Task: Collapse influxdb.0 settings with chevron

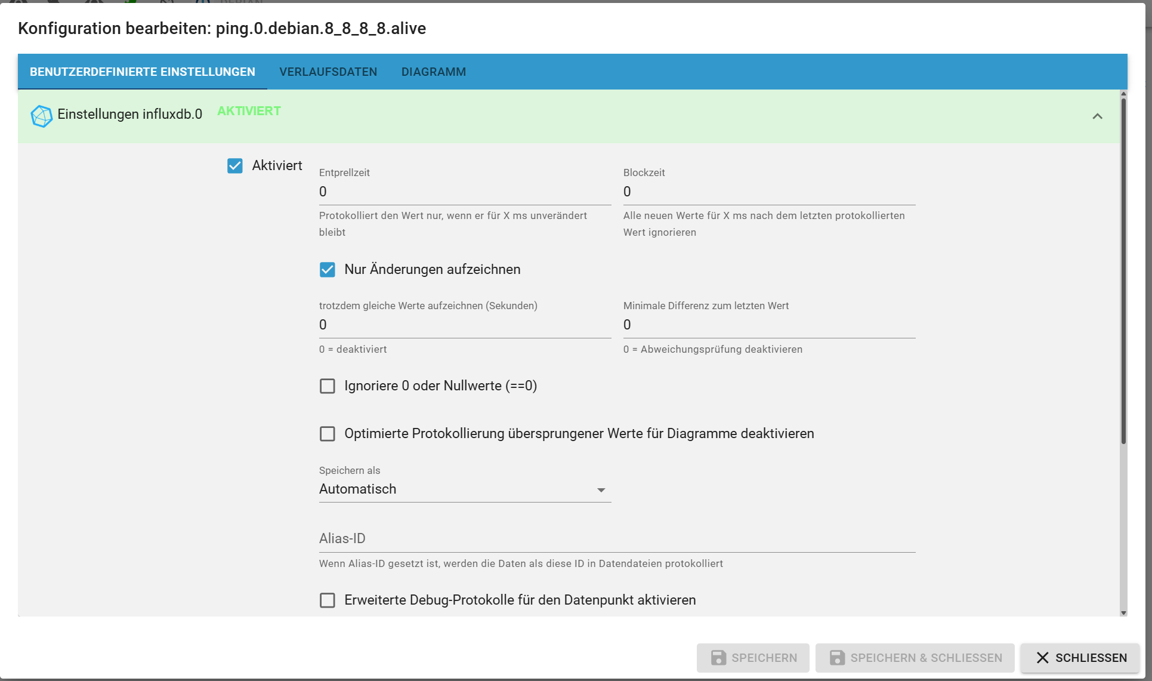Action: point(1097,116)
